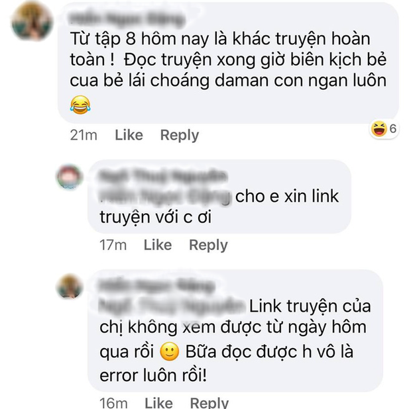Like the comment posted 21m ago
Image resolution: width=411 pixels, height=409 pixels.
point(129,135)
